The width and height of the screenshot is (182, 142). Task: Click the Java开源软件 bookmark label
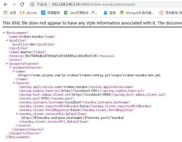point(83,13)
